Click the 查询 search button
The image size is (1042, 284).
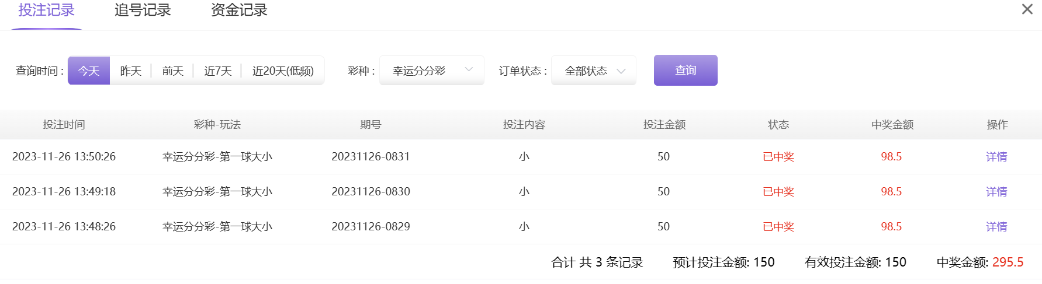[686, 71]
